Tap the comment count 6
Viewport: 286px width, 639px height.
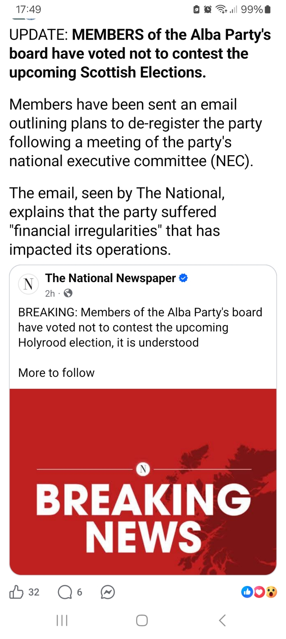79,592
